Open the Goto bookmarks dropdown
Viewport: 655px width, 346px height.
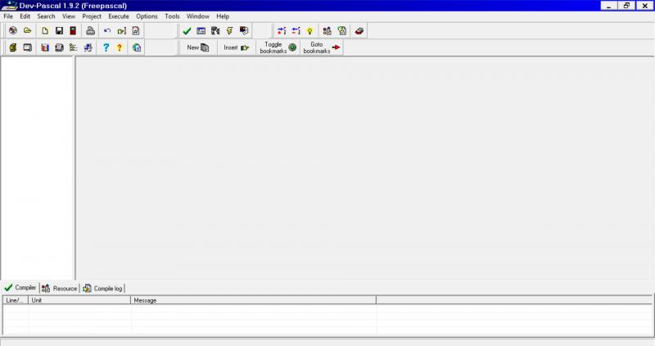coord(321,47)
